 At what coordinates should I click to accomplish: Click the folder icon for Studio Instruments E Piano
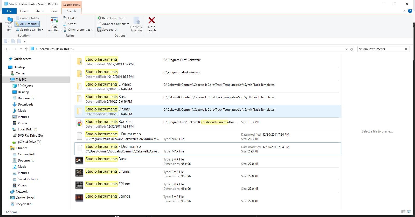tap(80, 86)
